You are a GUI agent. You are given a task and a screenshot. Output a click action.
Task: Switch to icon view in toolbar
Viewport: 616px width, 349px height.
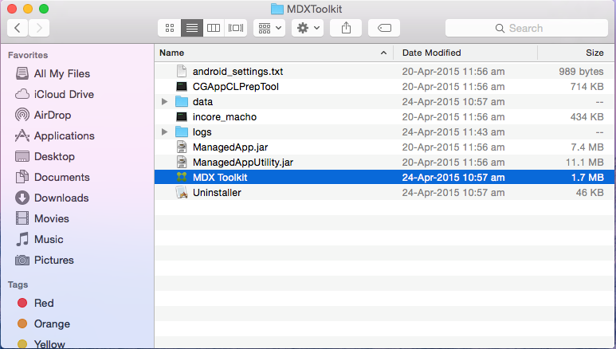click(169, 28)
